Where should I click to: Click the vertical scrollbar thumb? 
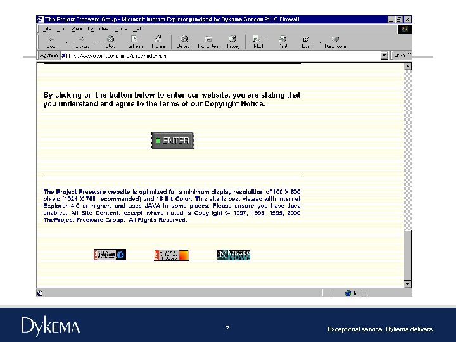point(408,255)
